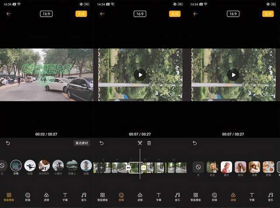Open the 16:9 aspect ratio selector on the filter screen
Screen dimensions: 280x208
(x=233, y=14)
